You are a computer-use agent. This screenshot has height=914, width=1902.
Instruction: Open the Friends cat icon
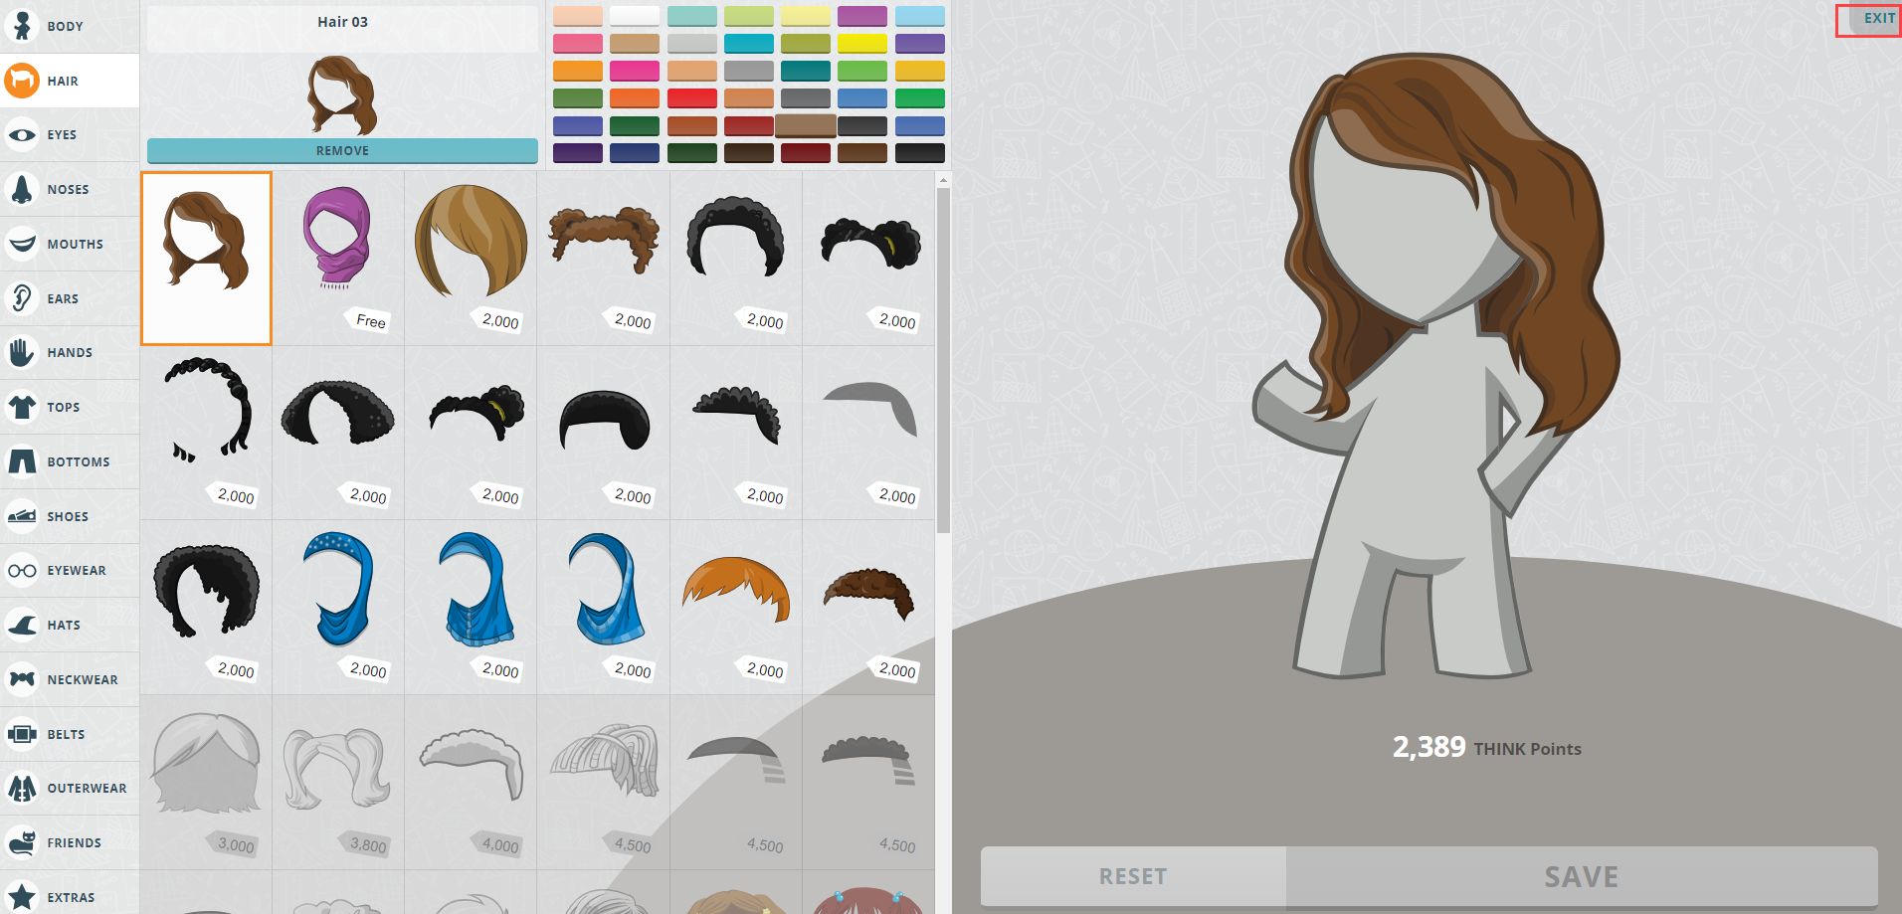point(22,842)
